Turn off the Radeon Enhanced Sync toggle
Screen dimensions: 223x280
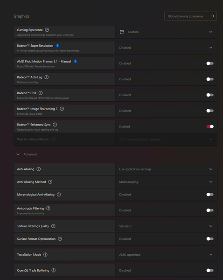pyautogui.click(x=210, y=126)
